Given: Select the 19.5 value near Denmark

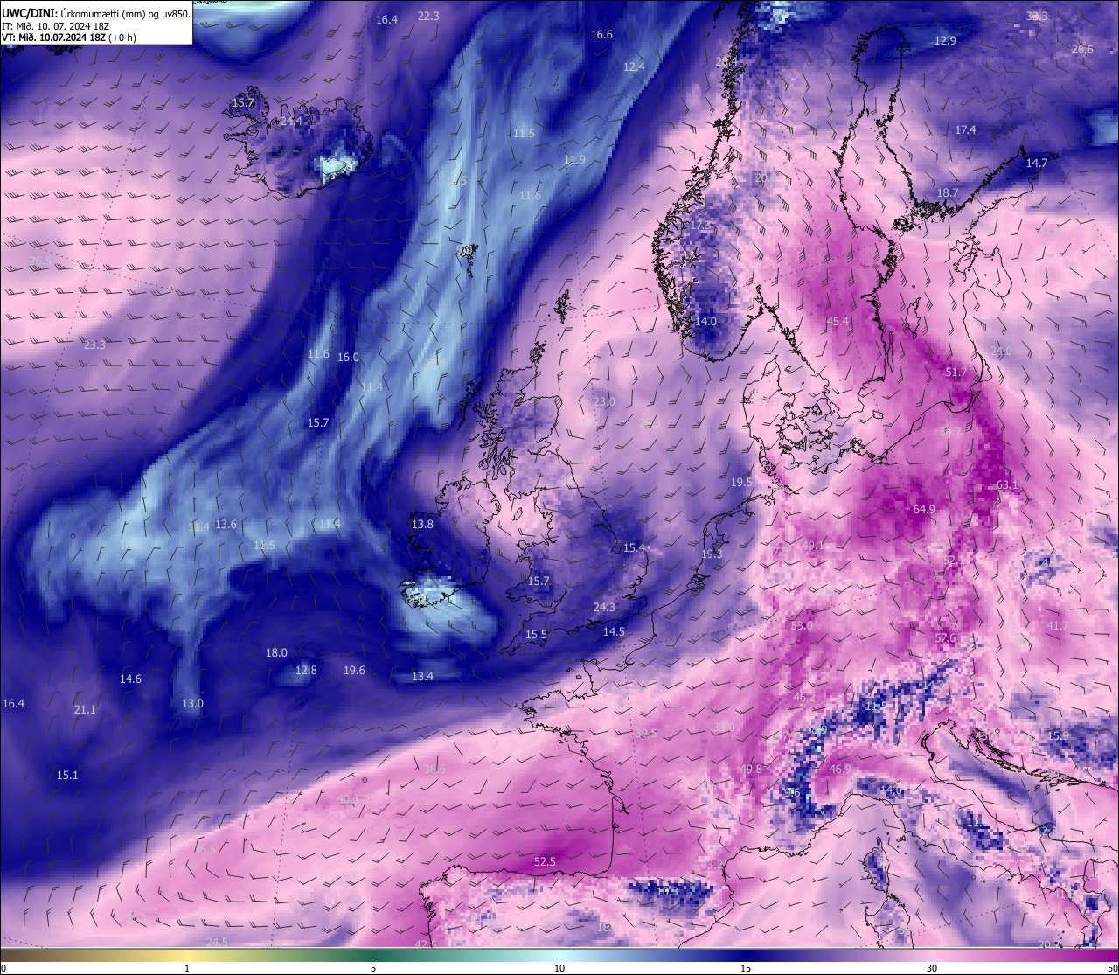Looking at the screenshot, I should (x=741, y=483).
